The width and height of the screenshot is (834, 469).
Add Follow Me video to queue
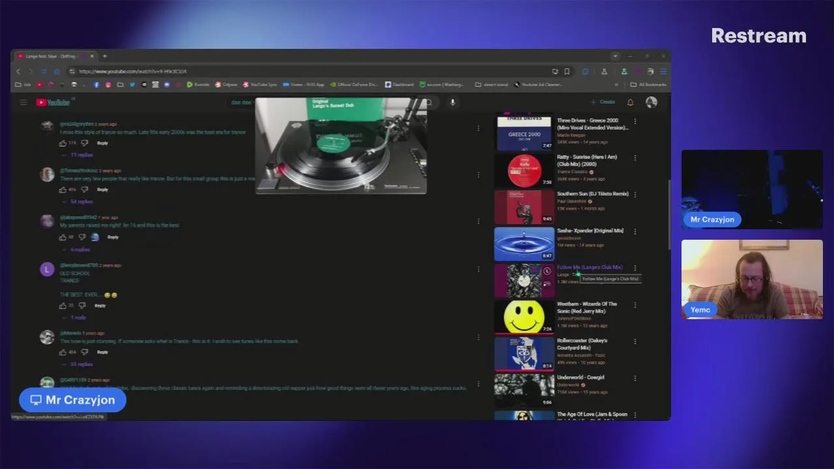click(x=547, y=283)
